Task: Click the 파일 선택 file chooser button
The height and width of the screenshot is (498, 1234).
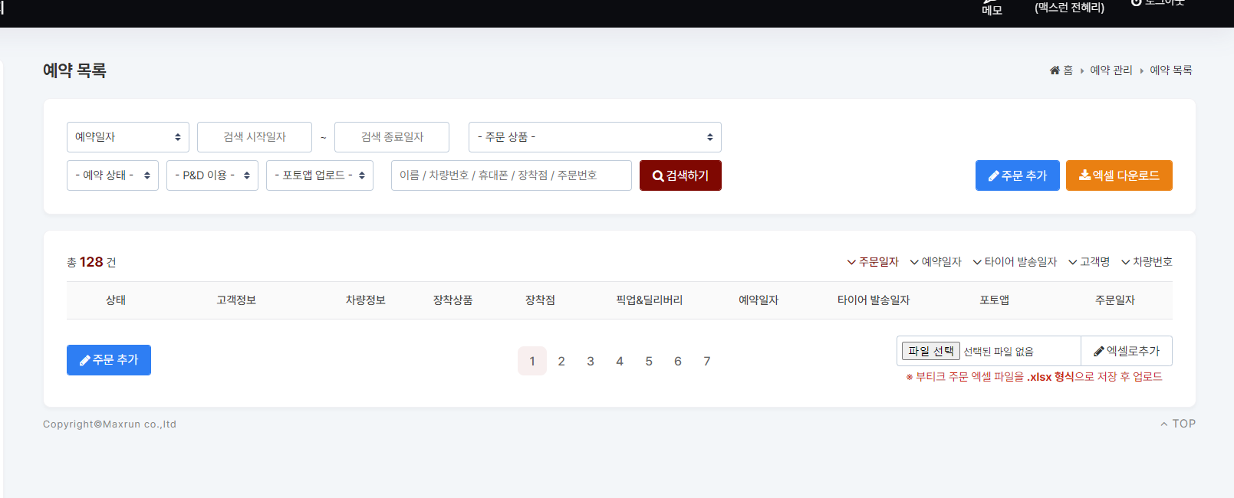Action: (x=930, y=352)
